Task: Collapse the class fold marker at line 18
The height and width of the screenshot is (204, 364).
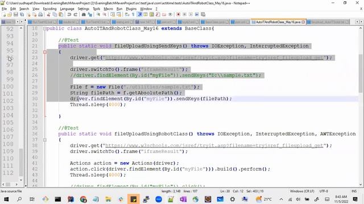Action: (x=44, y=29)
